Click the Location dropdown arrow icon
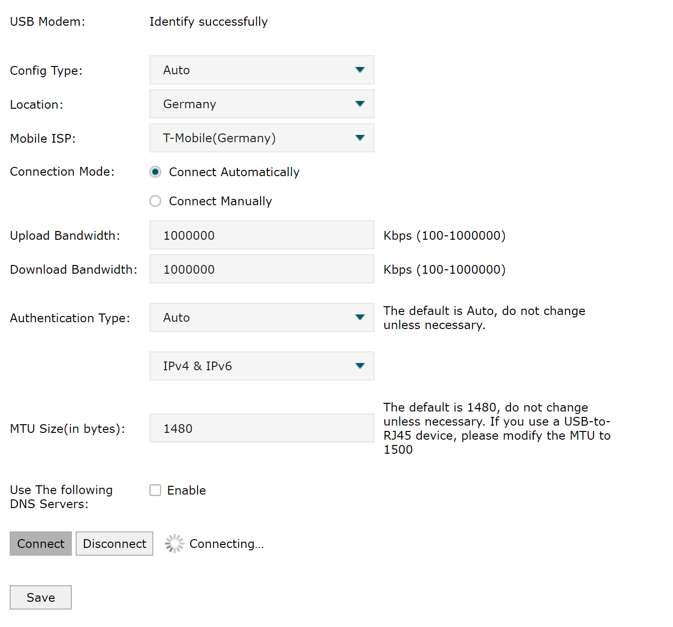Viewport: 673px width, 627px height. [360, 104]
